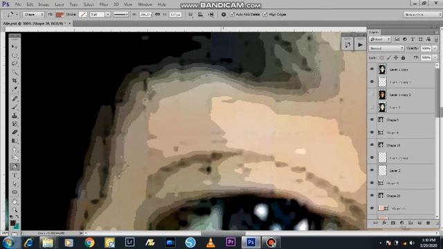Select the Gradient tool

click(15, 140)
